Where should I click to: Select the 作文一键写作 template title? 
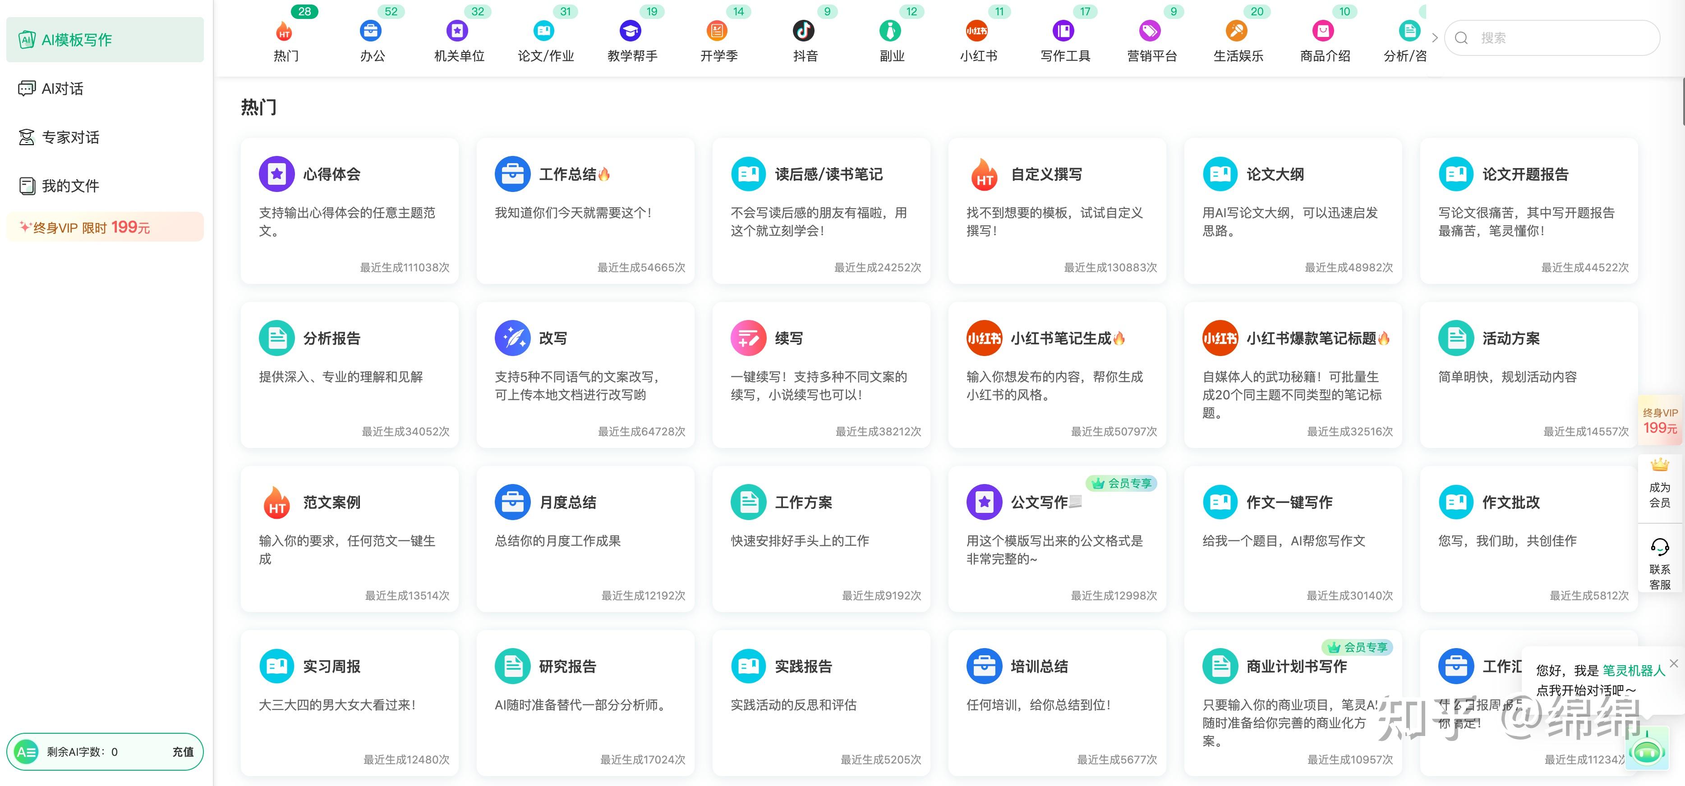1289,503
